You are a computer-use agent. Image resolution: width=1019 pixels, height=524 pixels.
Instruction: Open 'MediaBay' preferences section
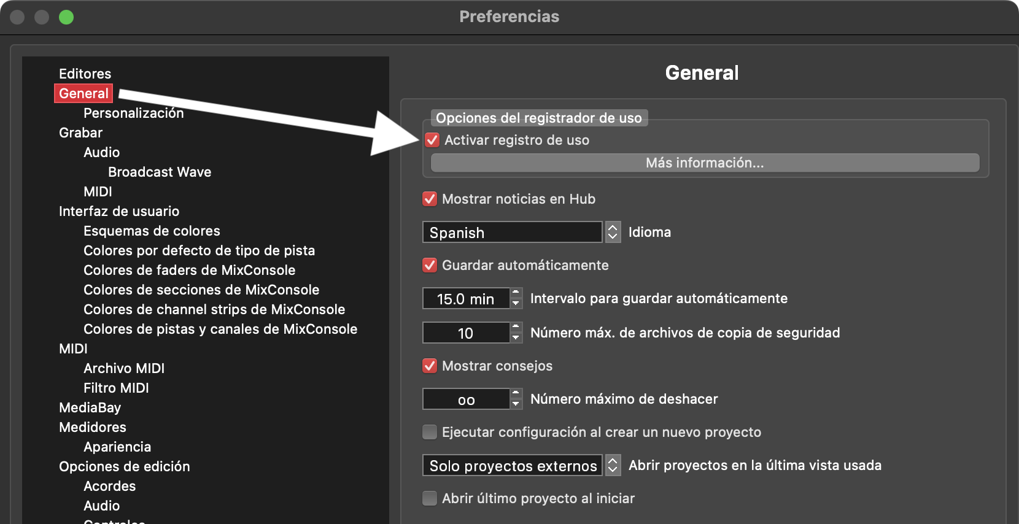(x=90, y=407)
